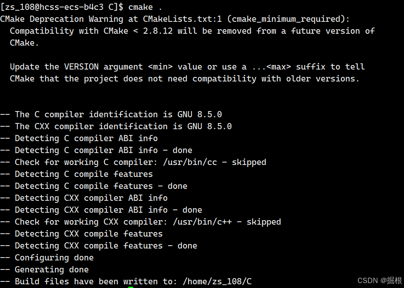The width and height of the screenshot is (404, 288).
Task: Click the word VERSION in update message
Action: point(81,67)
